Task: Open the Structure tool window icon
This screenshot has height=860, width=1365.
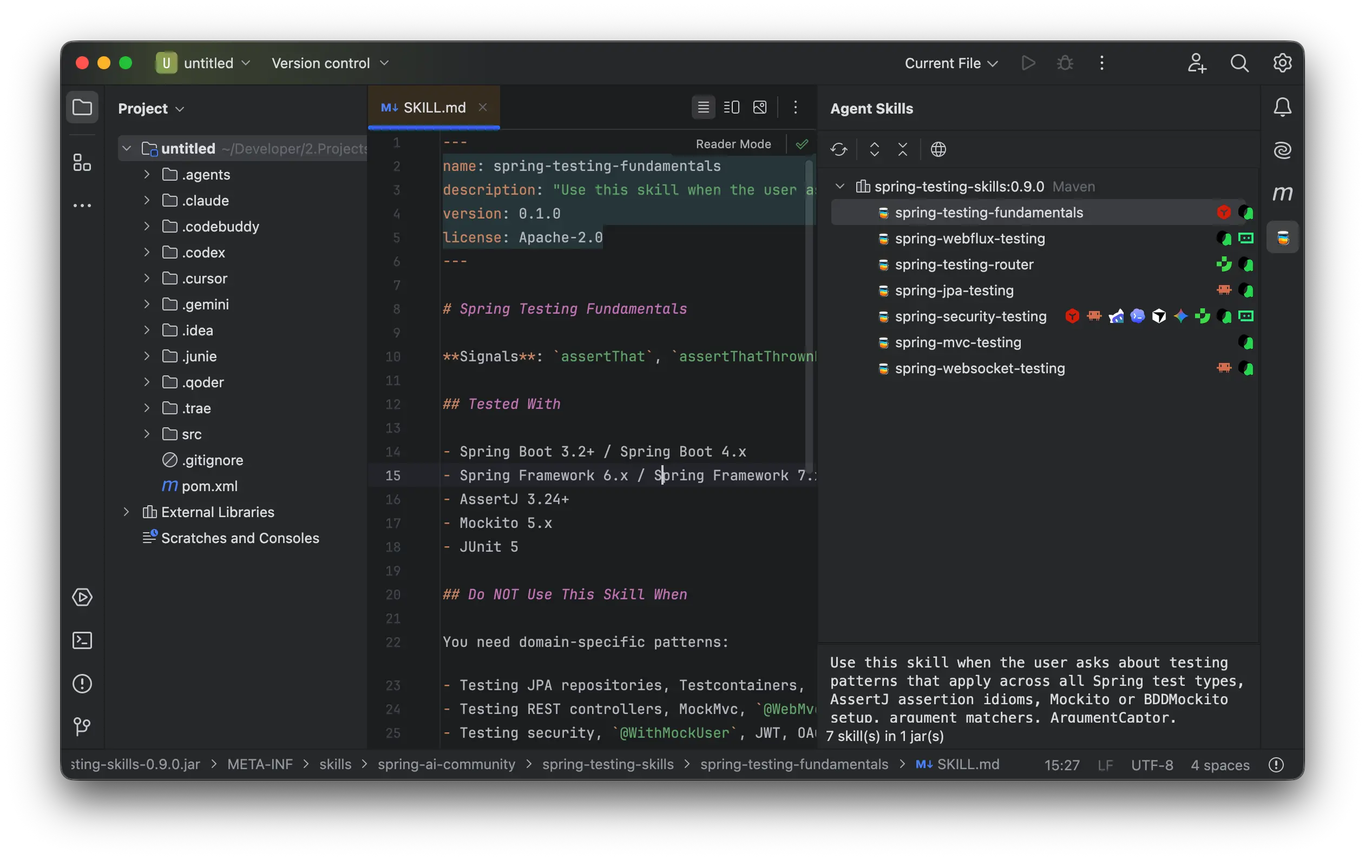Action: [82, 163]
